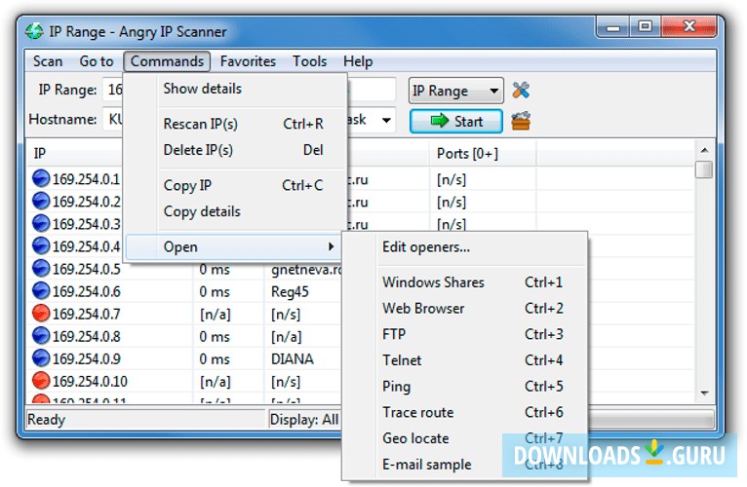Image resolution: width=747 pixels, height=487 pixels.
Task: Open the Tools menu
Action: 310,61
